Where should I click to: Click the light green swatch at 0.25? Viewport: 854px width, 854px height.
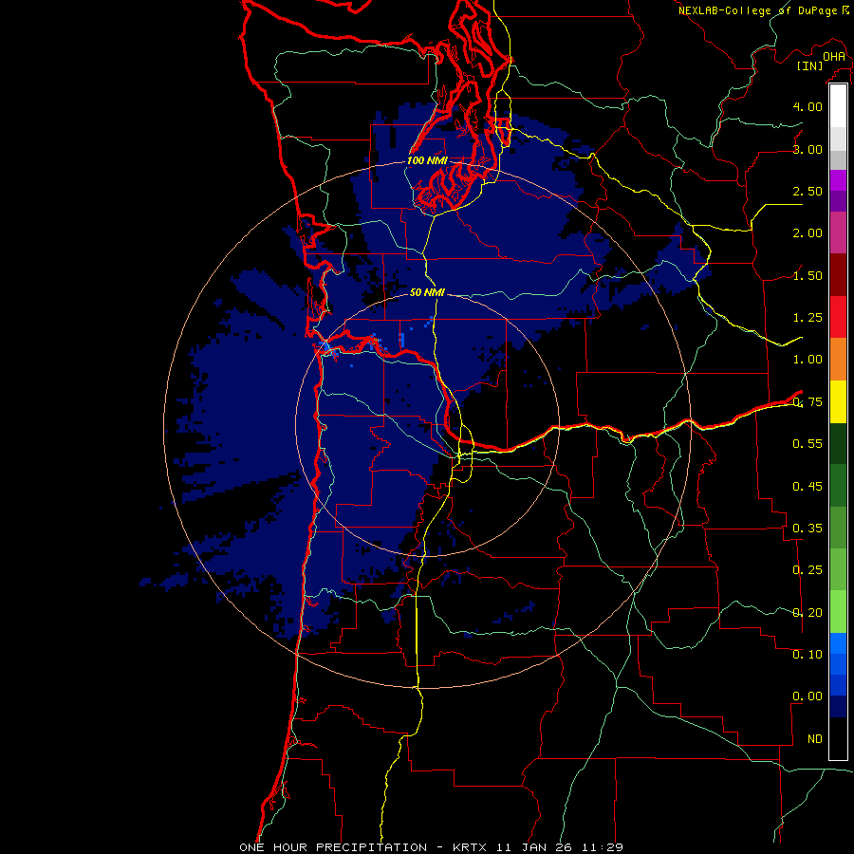tap(838, 569)
